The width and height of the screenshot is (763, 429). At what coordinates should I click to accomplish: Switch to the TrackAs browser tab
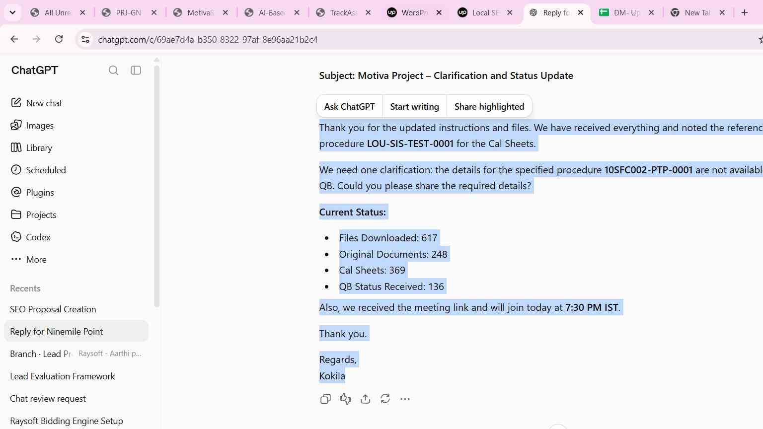(x=344, y=13)
